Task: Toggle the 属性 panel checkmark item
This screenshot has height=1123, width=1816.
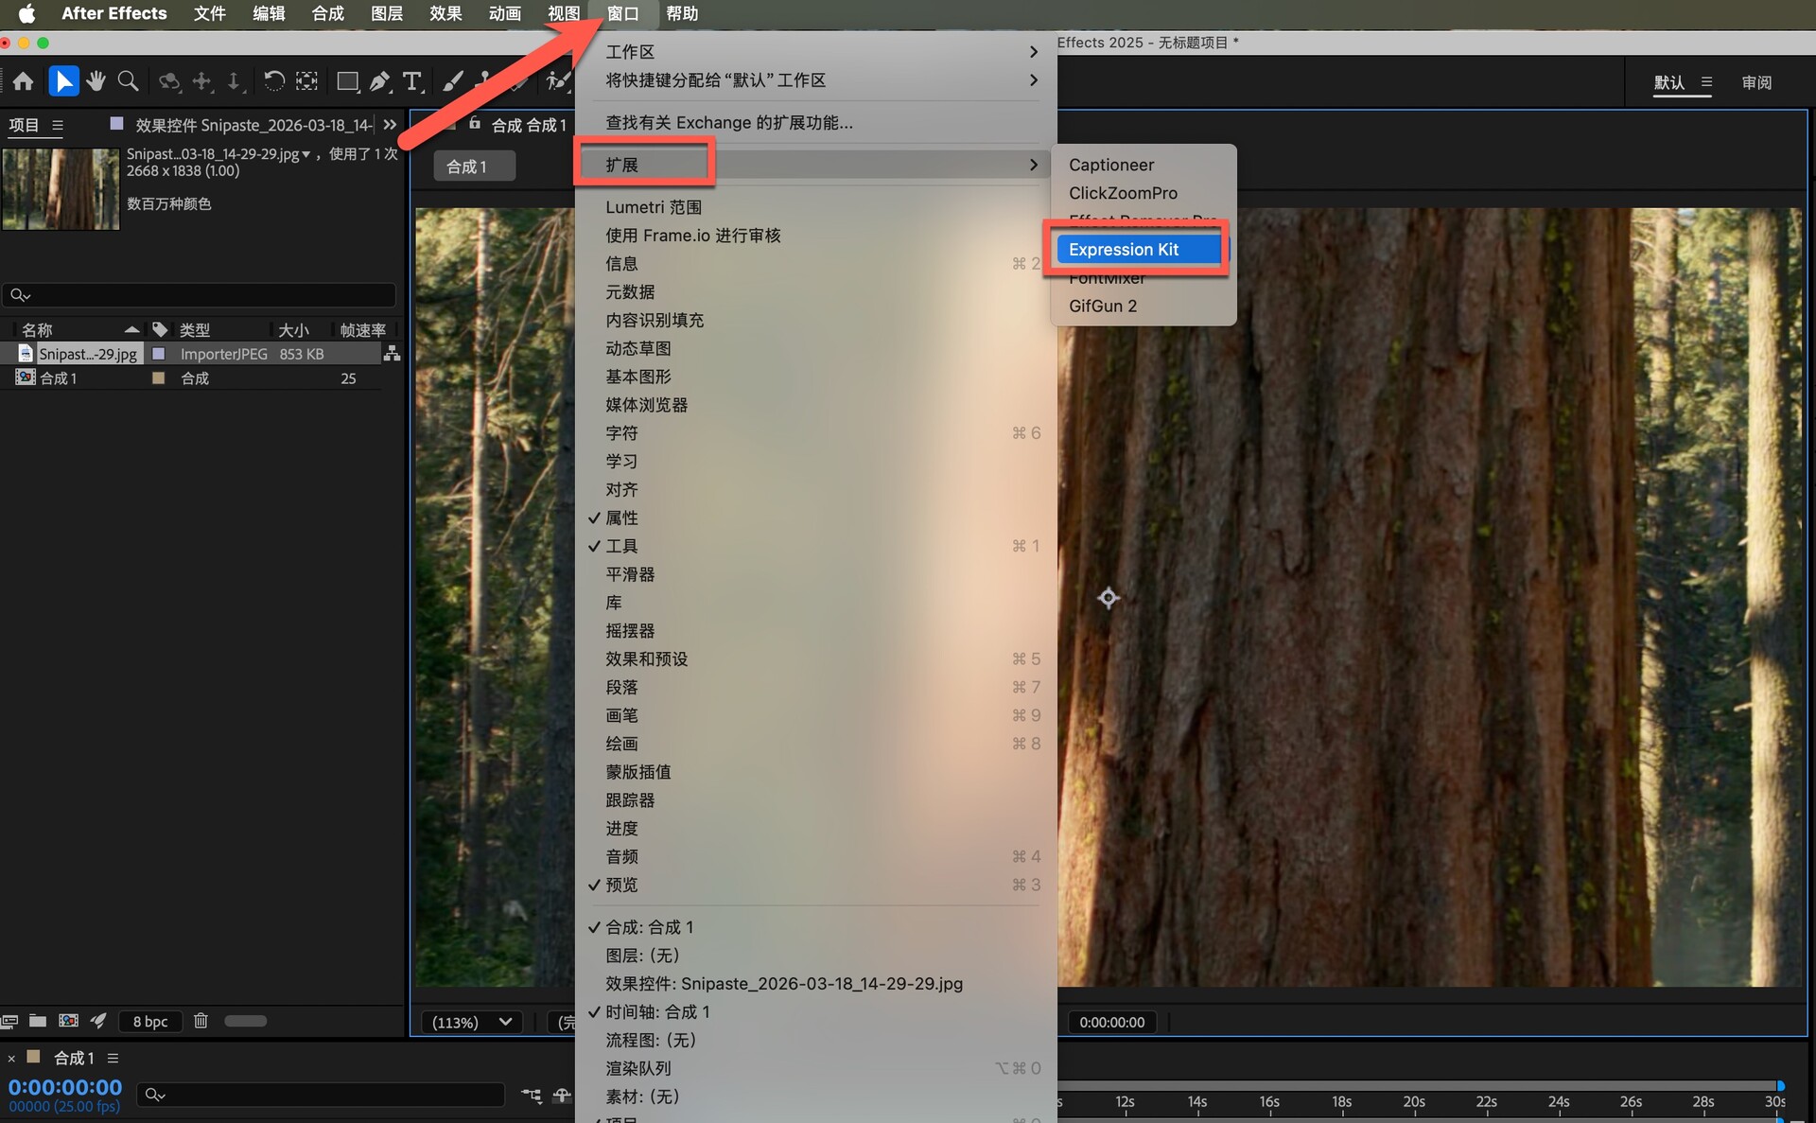Action: pyautogui.click(x=622, y=518)
